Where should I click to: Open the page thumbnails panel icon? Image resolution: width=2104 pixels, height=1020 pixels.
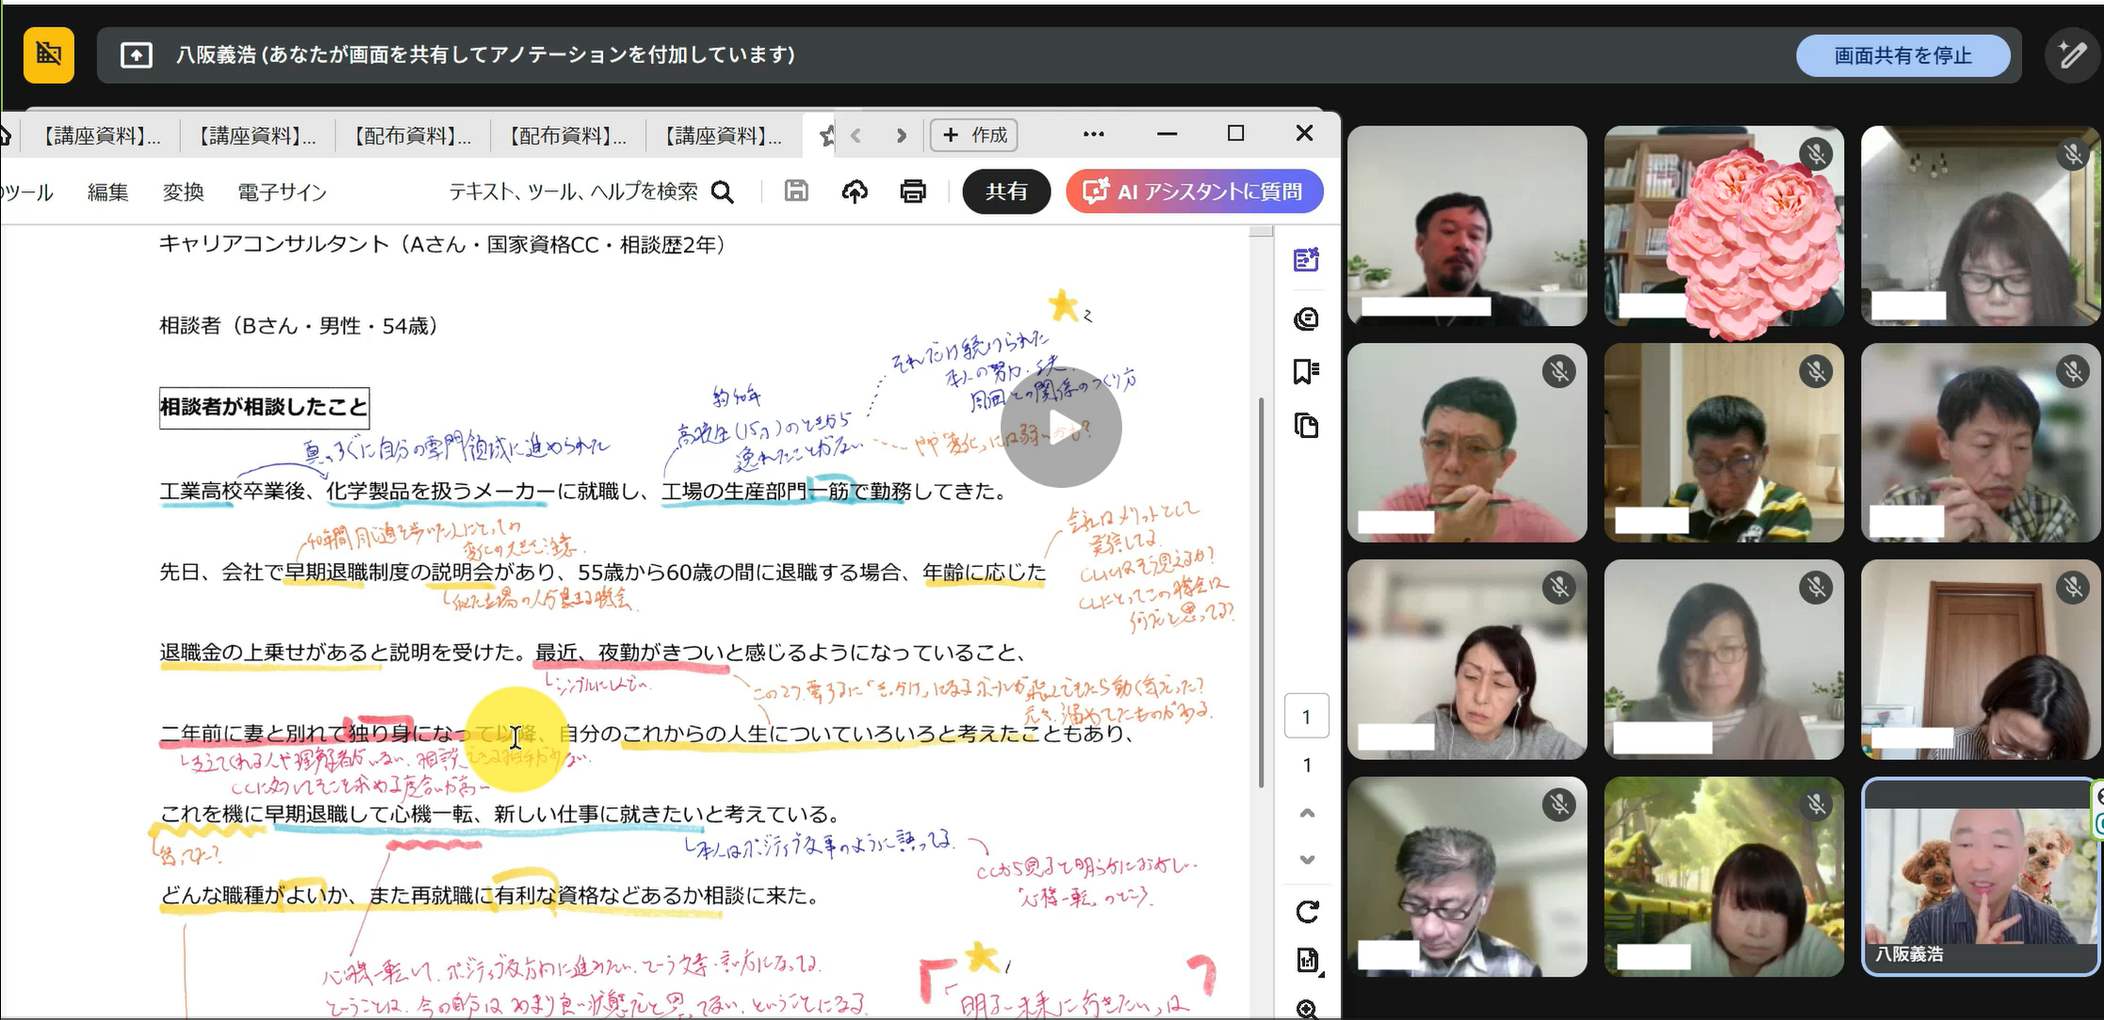[1306, 426]
